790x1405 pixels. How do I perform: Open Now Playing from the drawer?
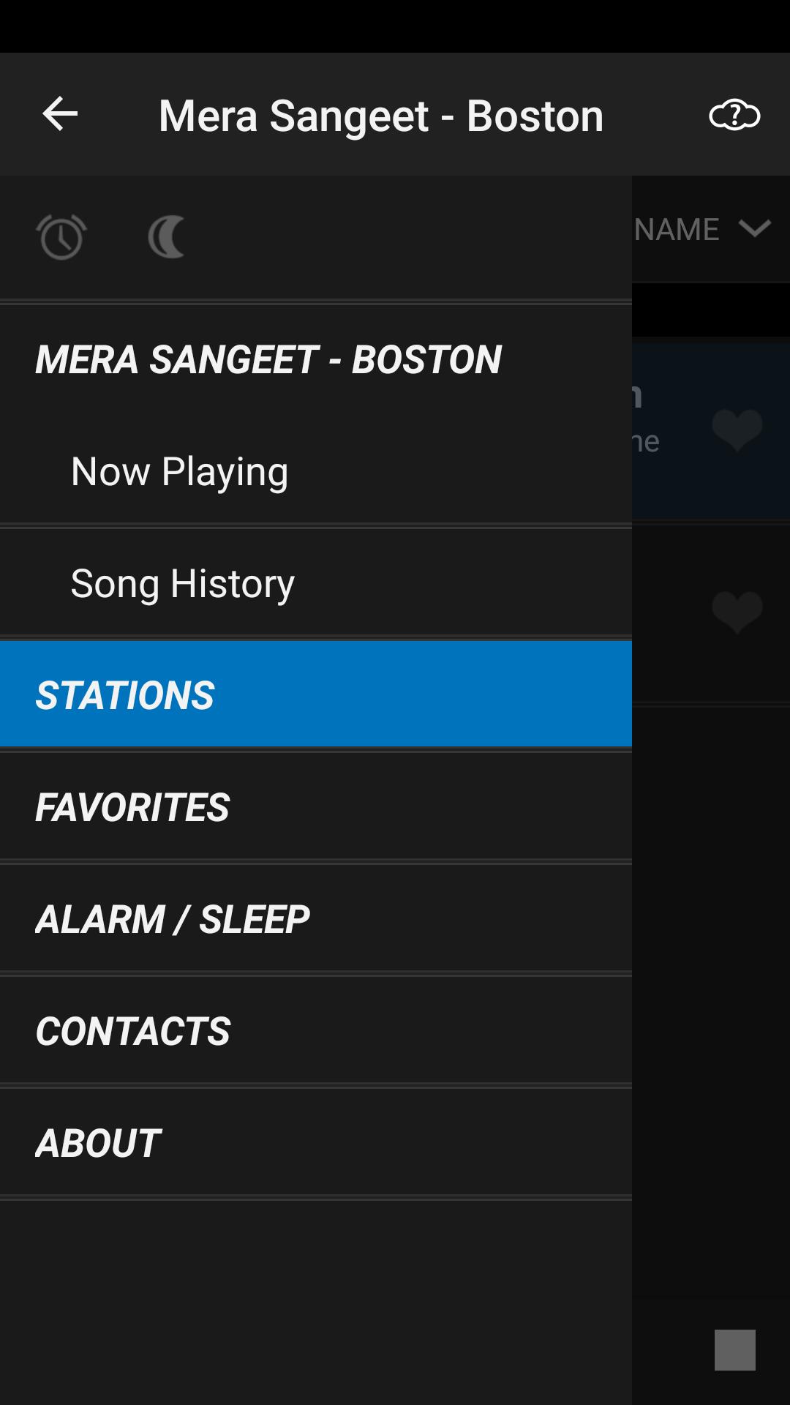(179, 471)
